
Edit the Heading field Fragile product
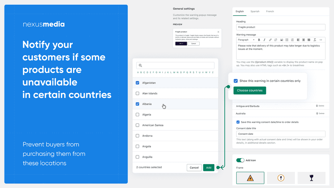point(281,27)
